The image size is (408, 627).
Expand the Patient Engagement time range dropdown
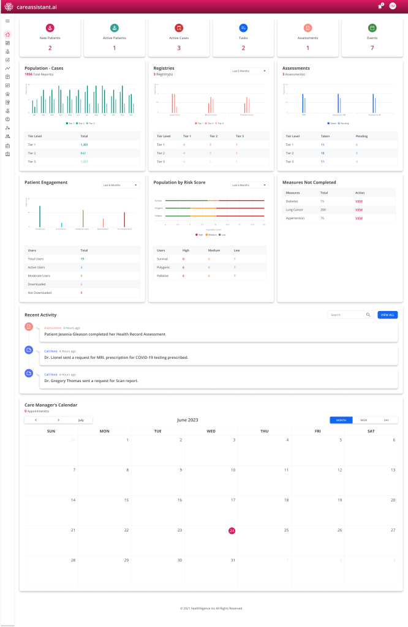121,185
